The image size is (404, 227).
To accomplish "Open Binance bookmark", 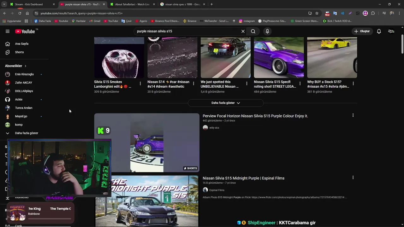I will pyautogui.click(x=190, y=21).
